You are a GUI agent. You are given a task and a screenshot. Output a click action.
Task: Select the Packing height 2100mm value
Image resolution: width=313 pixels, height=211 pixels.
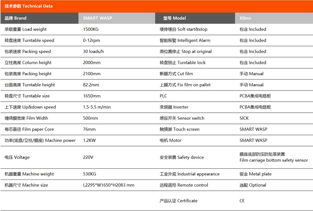pos(92,74)
